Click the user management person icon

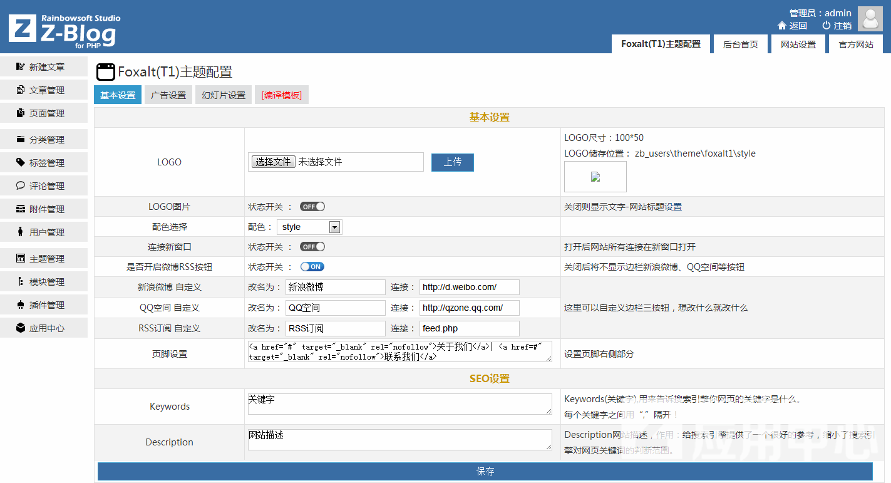click(21, 232)
